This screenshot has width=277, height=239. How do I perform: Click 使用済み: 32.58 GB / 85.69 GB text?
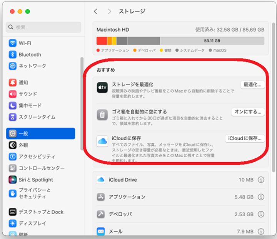[230, 30]
